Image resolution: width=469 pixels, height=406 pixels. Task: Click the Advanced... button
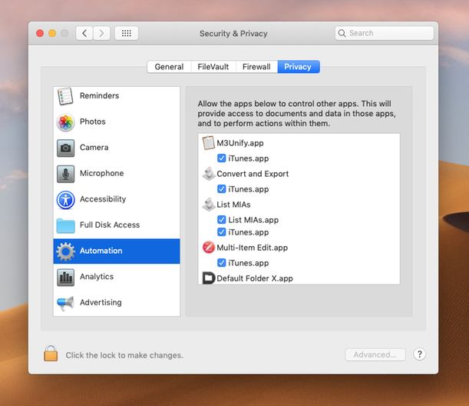[x=375, y=354]
